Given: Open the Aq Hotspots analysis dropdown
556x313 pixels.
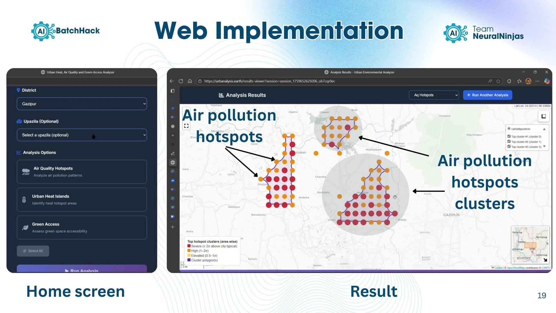Looking at the screenshot, I should point(434,95).
